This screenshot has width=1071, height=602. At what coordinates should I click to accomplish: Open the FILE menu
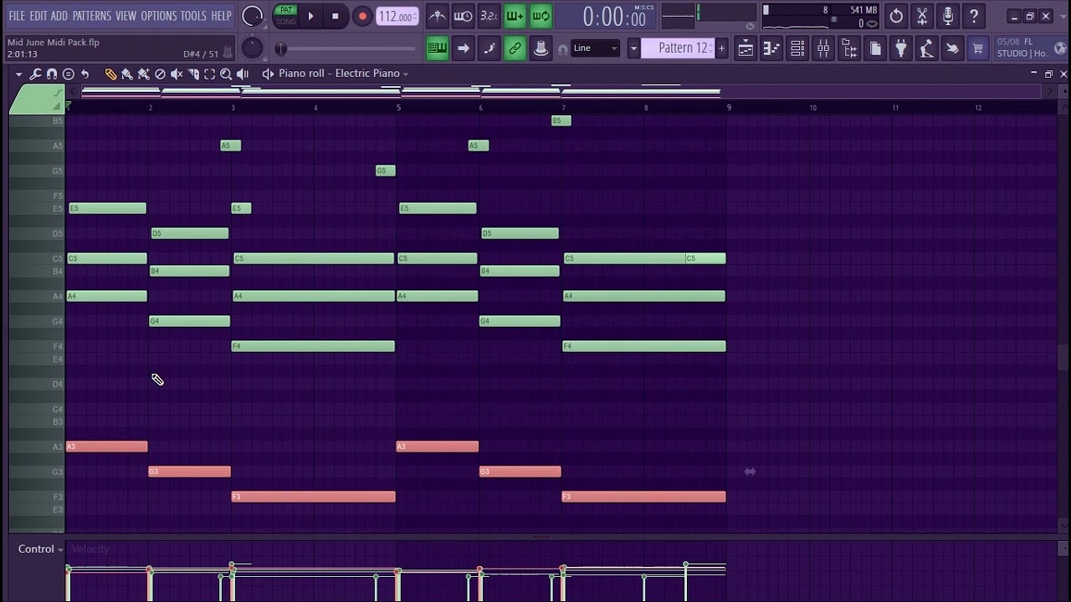click(16, 16)
